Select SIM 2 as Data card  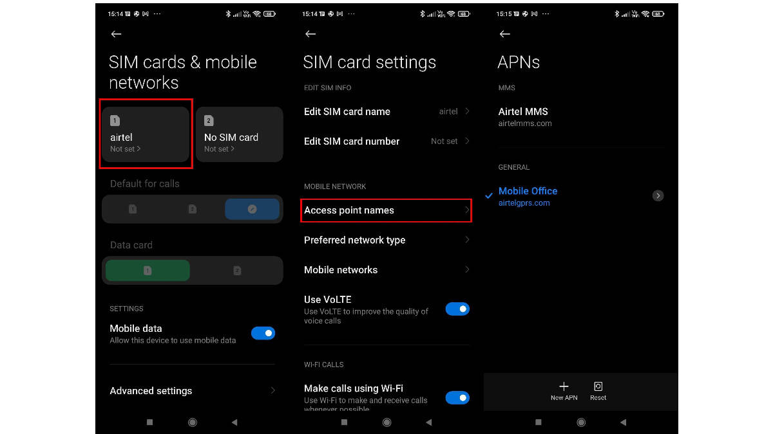point(236,271)
